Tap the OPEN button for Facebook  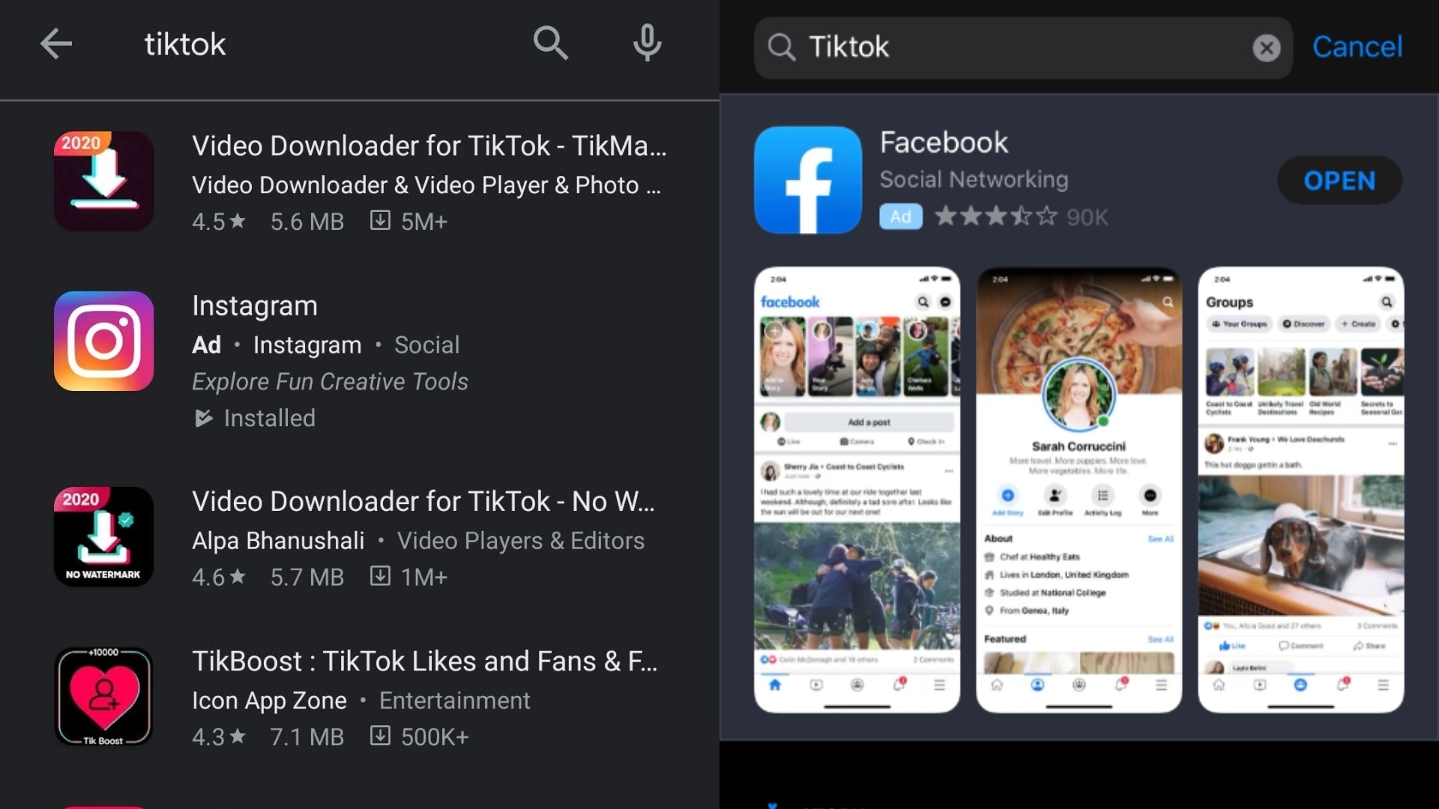point(1339,181)
